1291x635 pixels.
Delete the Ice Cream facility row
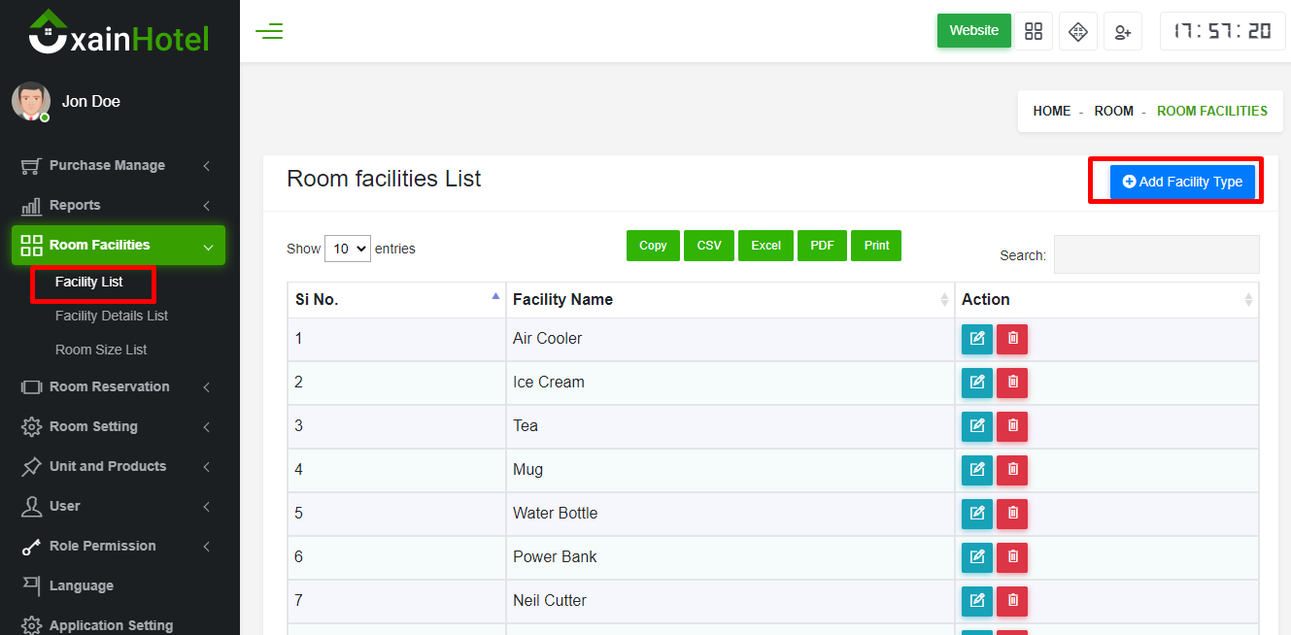point(1012,383)
